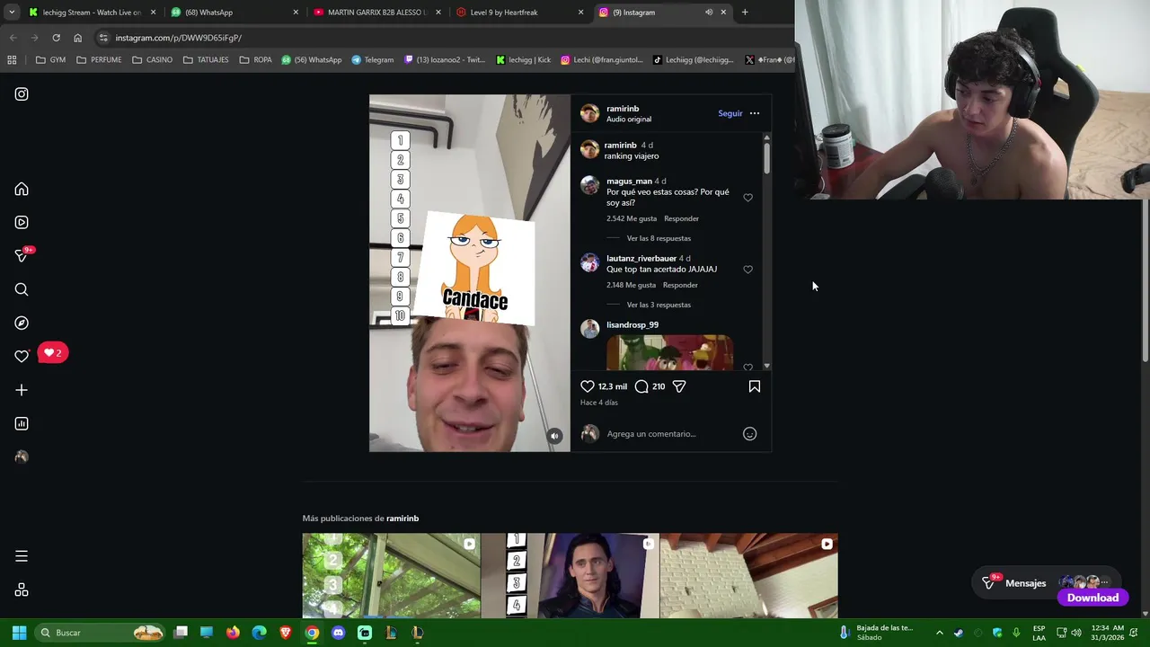Open Search icon in Instagram sidebar
The image size is (1150, 647).
tap(22, 289)
